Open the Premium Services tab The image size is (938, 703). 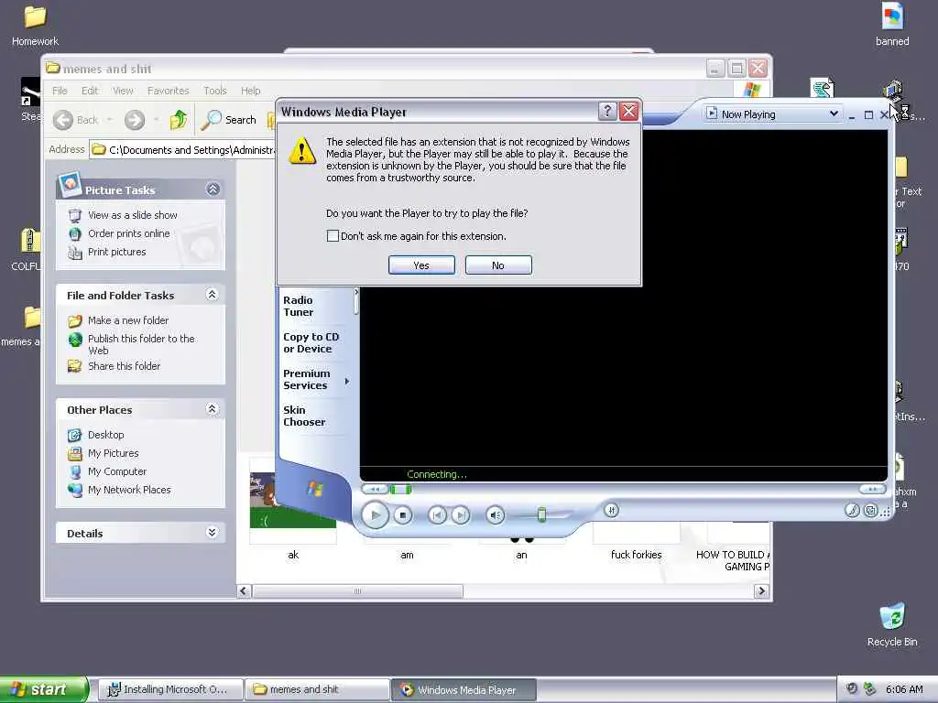click(306, 380)
